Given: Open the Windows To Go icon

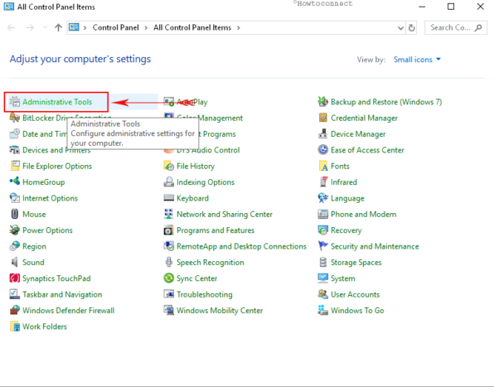Looking at the screenshot, I should (323, 311).
